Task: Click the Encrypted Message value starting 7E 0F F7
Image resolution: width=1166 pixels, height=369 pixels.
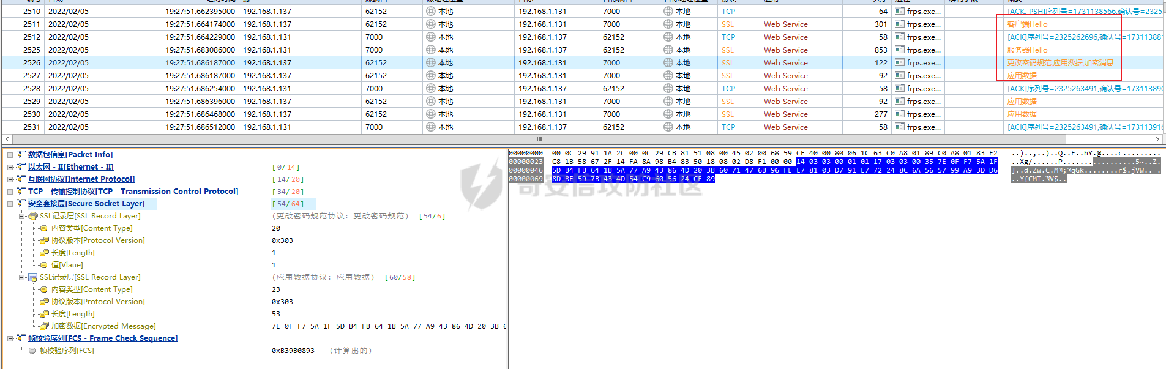Action: [x=389, y=326]
